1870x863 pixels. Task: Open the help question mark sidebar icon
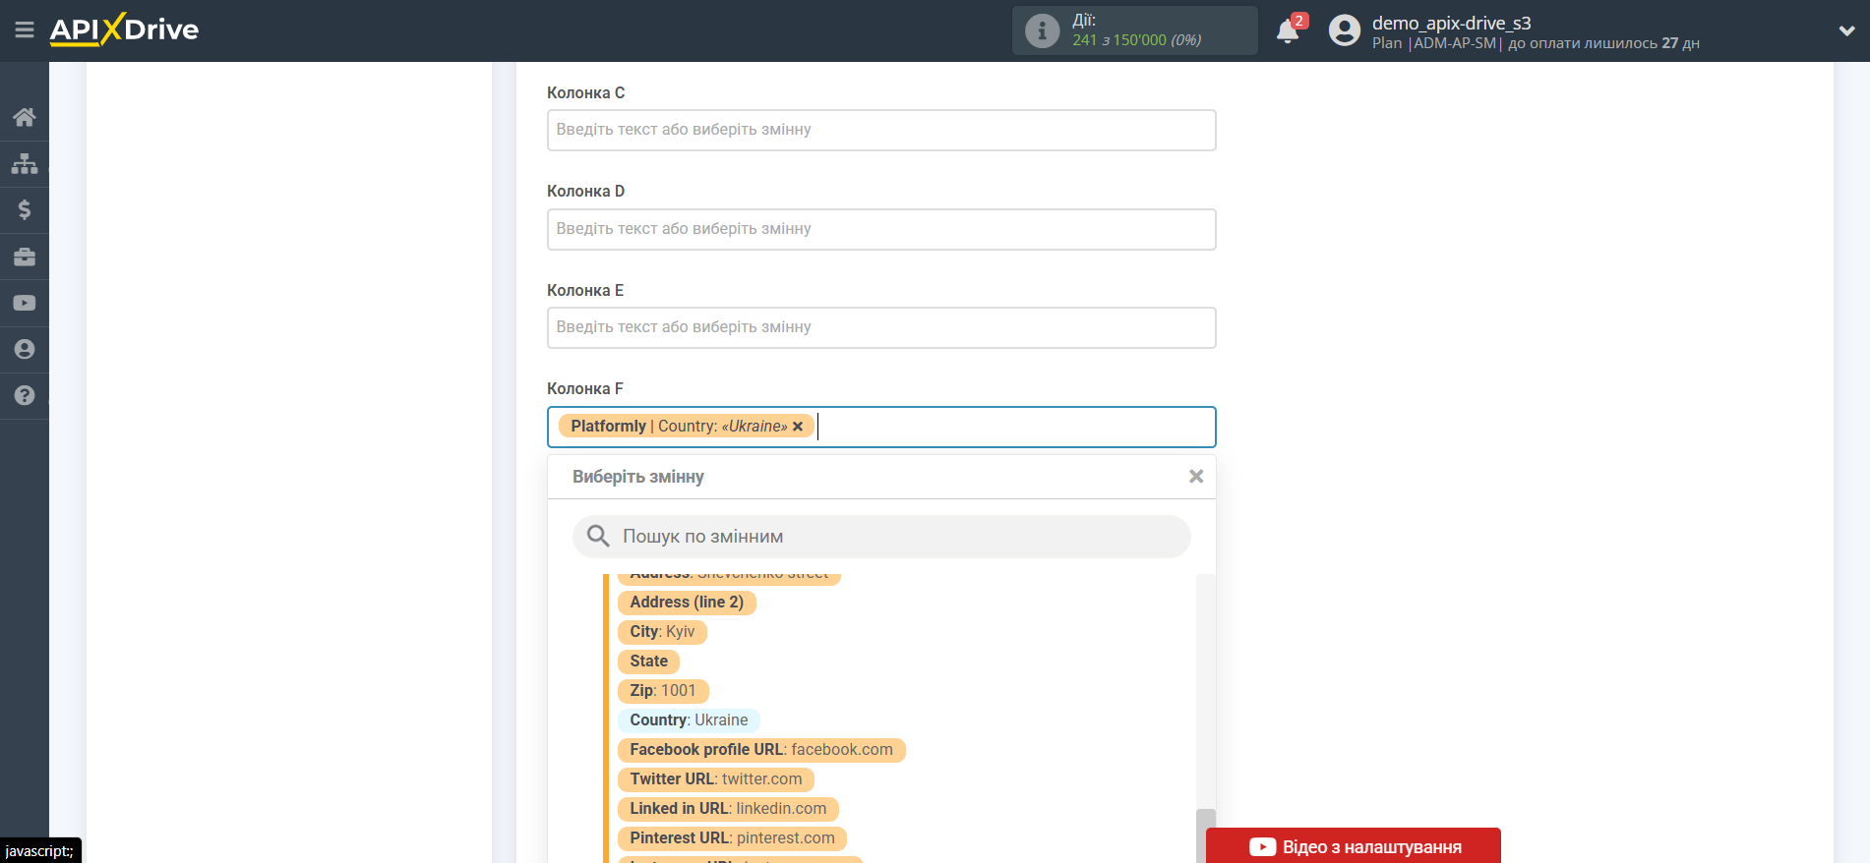point(25,395)
